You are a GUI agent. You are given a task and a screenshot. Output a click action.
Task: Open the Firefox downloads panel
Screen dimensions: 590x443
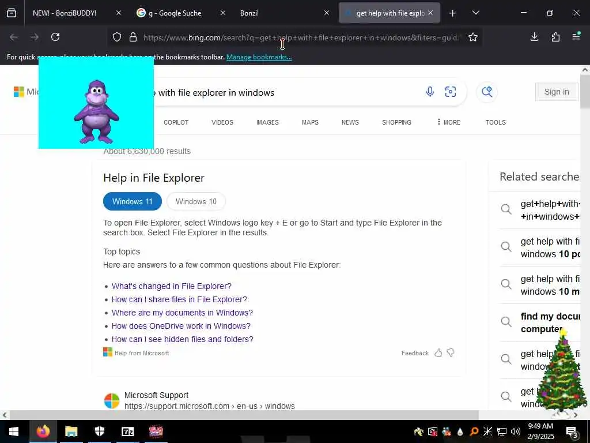pyautogui.click(x=534, y=37)
